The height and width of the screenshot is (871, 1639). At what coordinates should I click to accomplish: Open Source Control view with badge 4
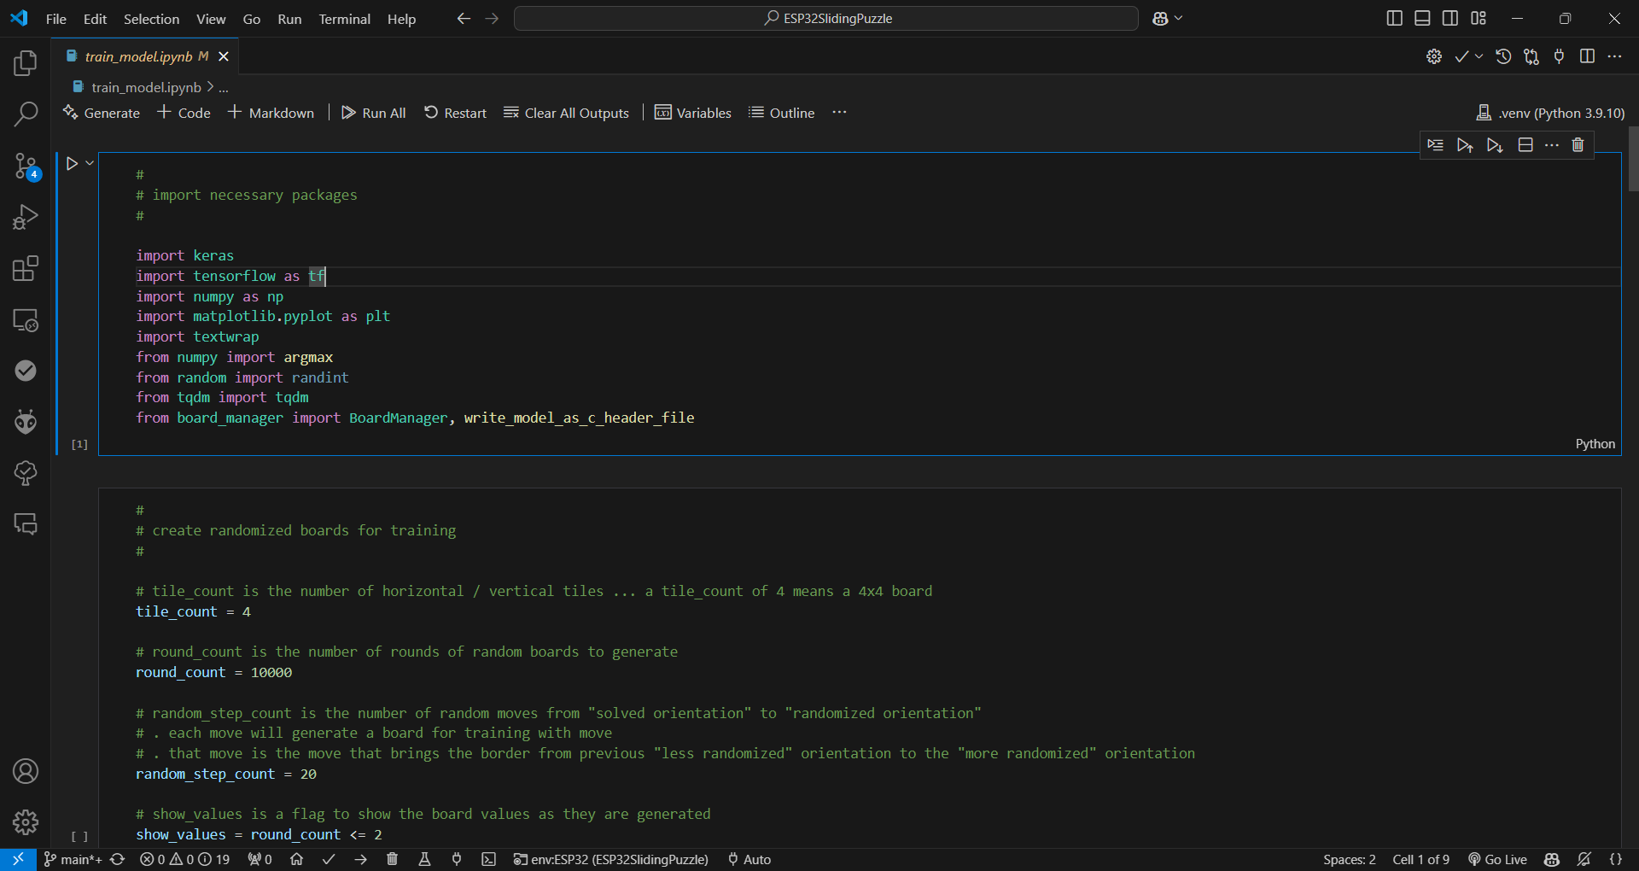pyautogui.click(x=26, y=167)
